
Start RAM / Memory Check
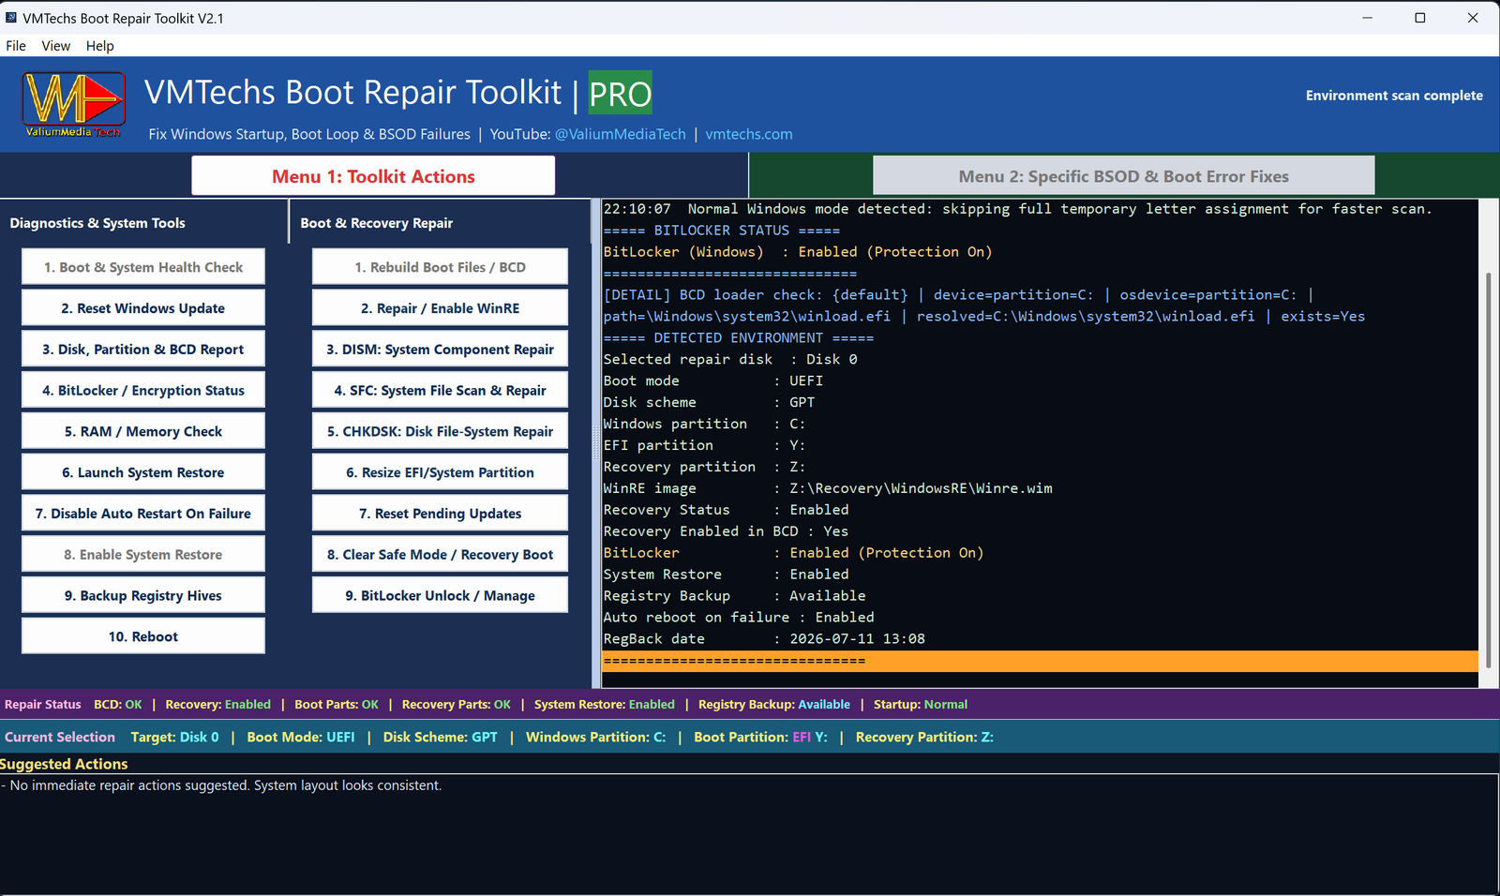click(143, 431)
